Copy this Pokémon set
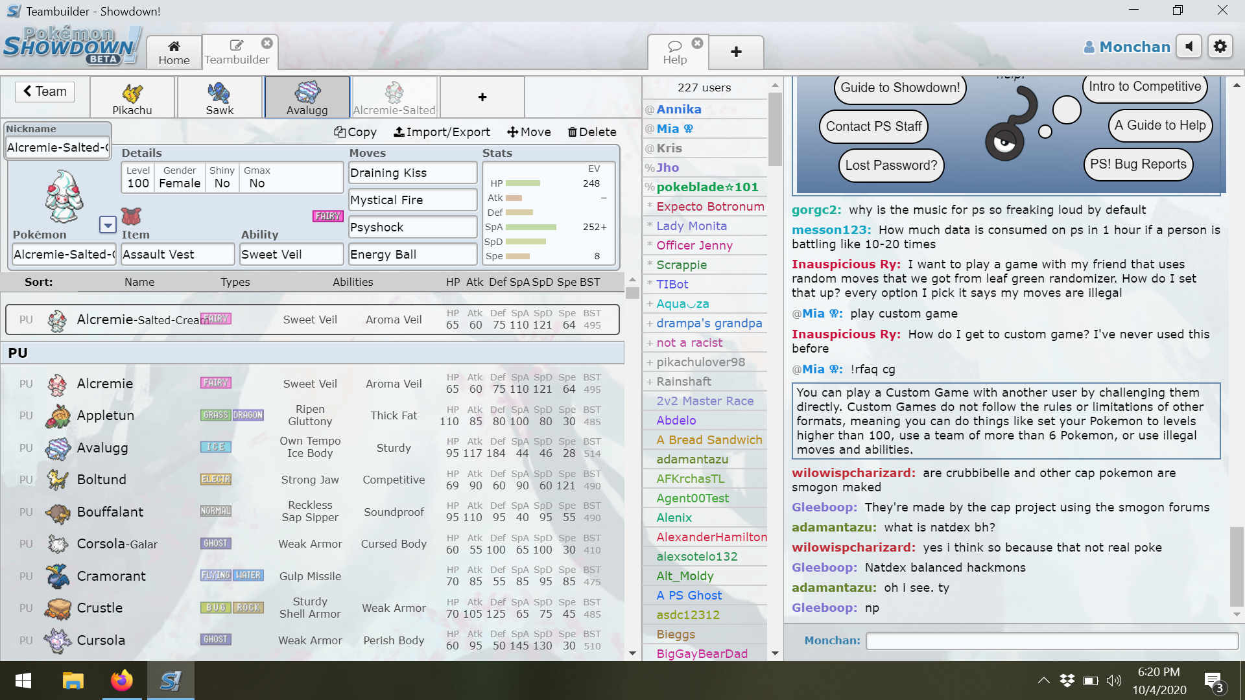Viewport: 1245px width, 700px height. (355, 132)
